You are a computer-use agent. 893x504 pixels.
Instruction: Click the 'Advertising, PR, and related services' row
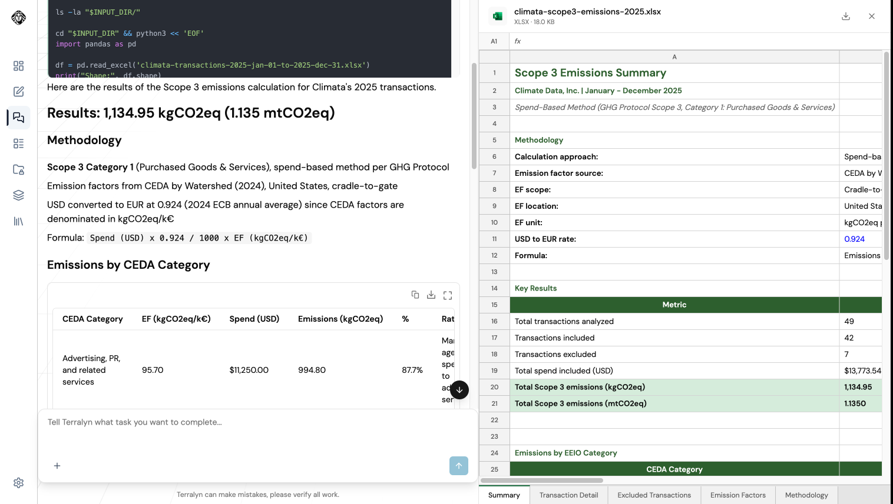pyautogui.click(x=253, y=370)
